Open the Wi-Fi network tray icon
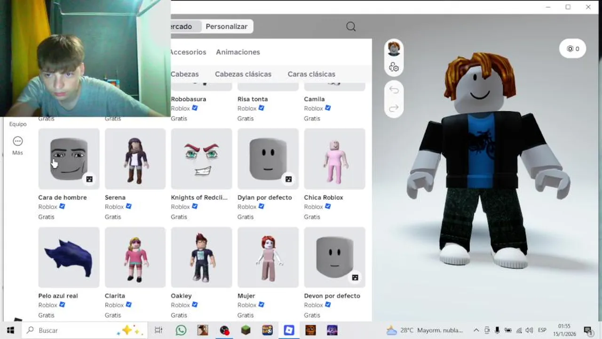 [519, 330]
